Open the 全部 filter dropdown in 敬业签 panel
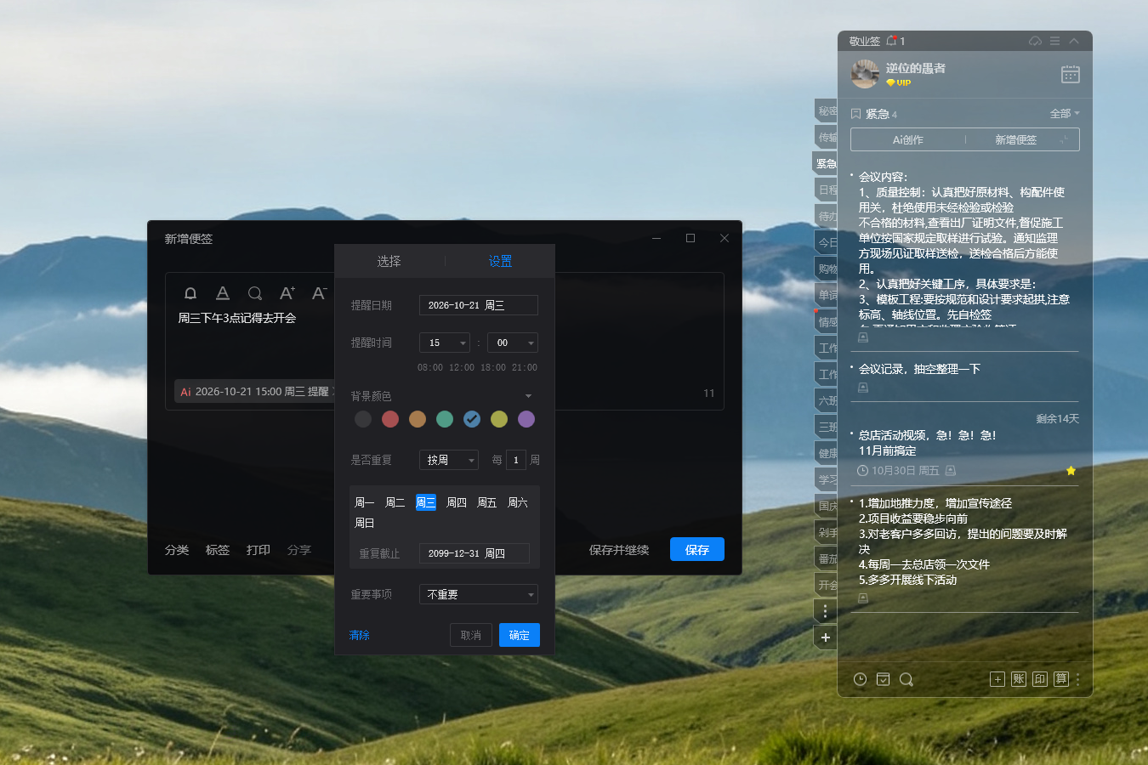 pos(1065,113)
